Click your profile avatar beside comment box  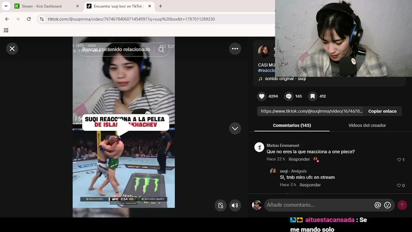(x=257, y=205)
